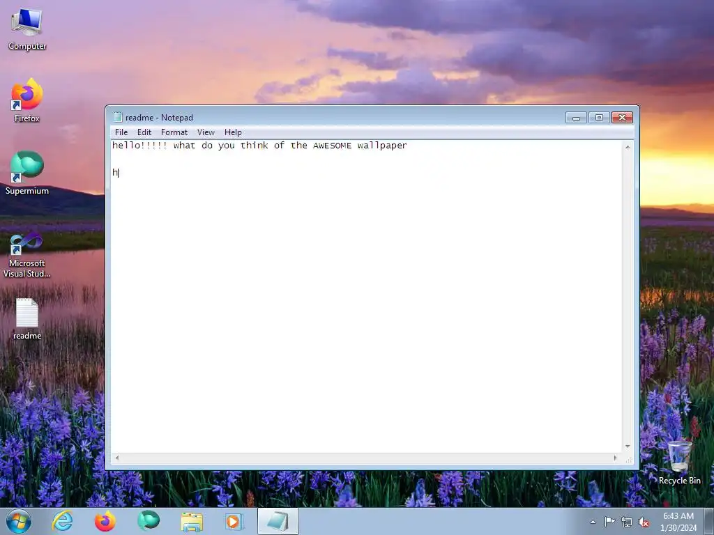Click the vertical scrollbar down arrow

(x=628, y=447)
